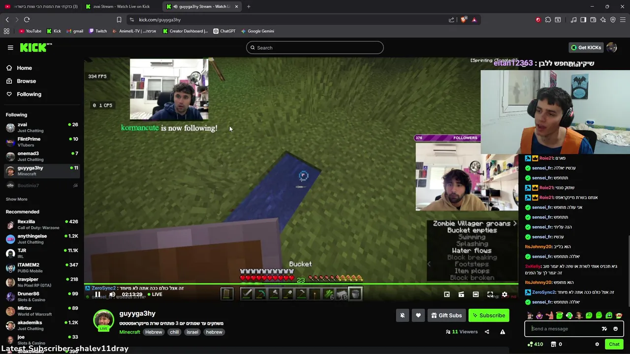This screenshot has height=354, width=630.
Task: Reload the page
Action: pyautogui.click(x=27, y=20)
